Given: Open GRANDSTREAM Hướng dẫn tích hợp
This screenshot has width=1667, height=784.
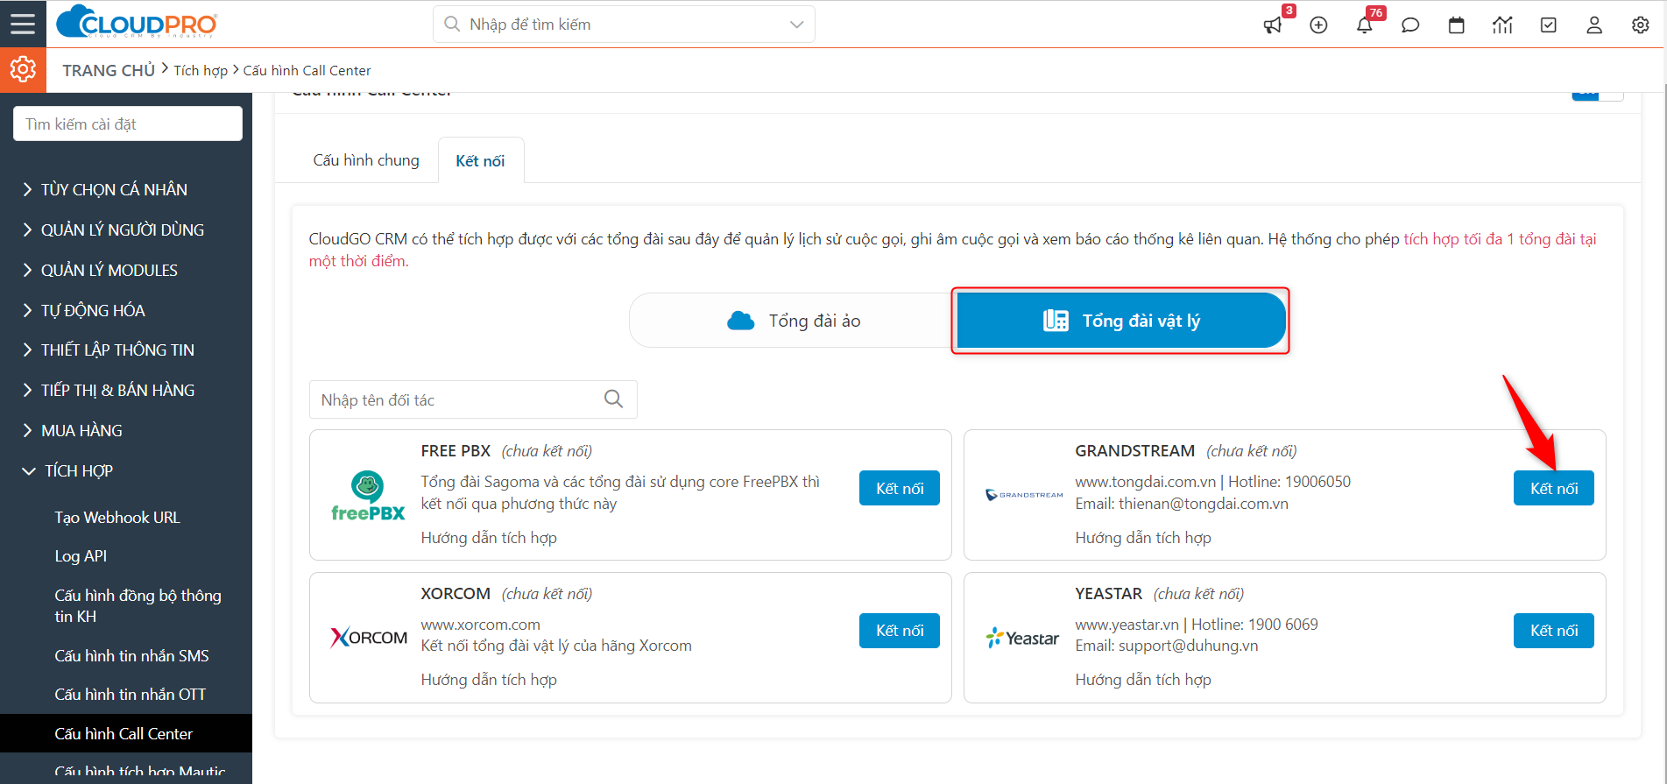Looking at the screenshot, I should (1143, 538).
